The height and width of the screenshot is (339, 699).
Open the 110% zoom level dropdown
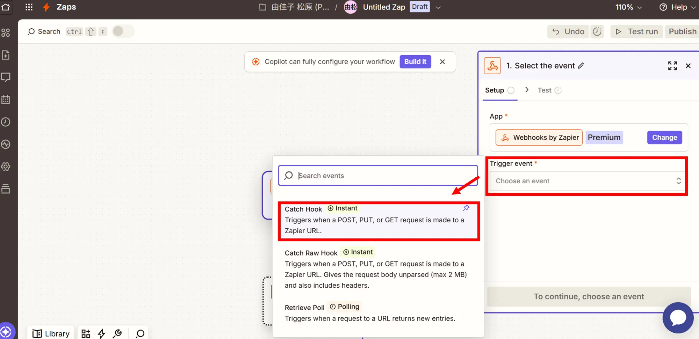point(628,7)
